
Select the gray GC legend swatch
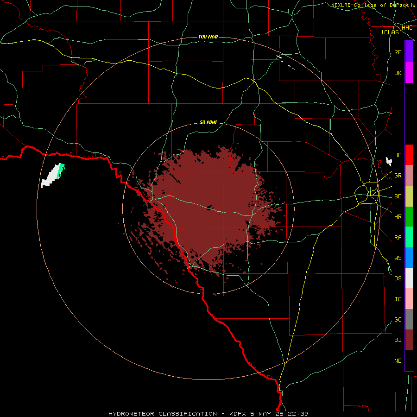[409, 319]
